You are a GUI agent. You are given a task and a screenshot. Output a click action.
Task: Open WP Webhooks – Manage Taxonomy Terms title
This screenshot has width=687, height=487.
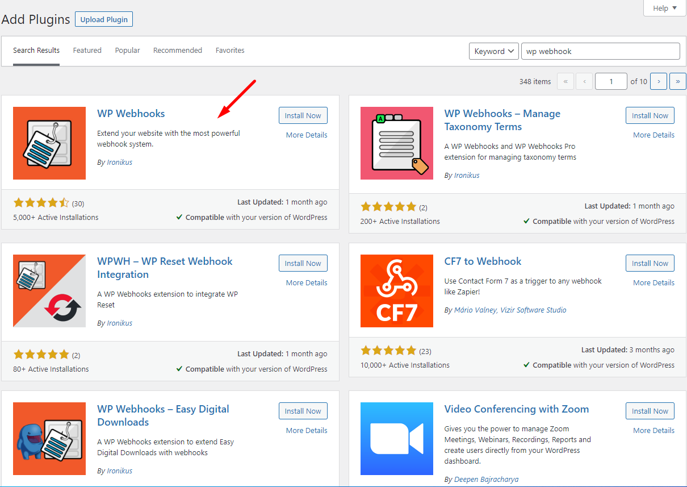502,120
